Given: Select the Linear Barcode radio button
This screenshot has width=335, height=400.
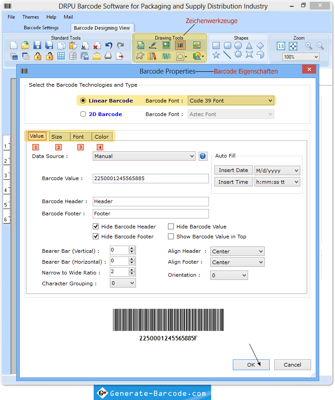Looking at the screenshot, I should [x=83, y=101].
